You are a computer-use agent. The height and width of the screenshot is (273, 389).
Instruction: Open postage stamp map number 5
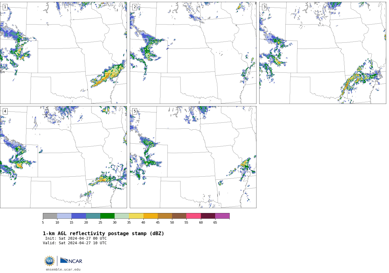[x=193, y=157]
